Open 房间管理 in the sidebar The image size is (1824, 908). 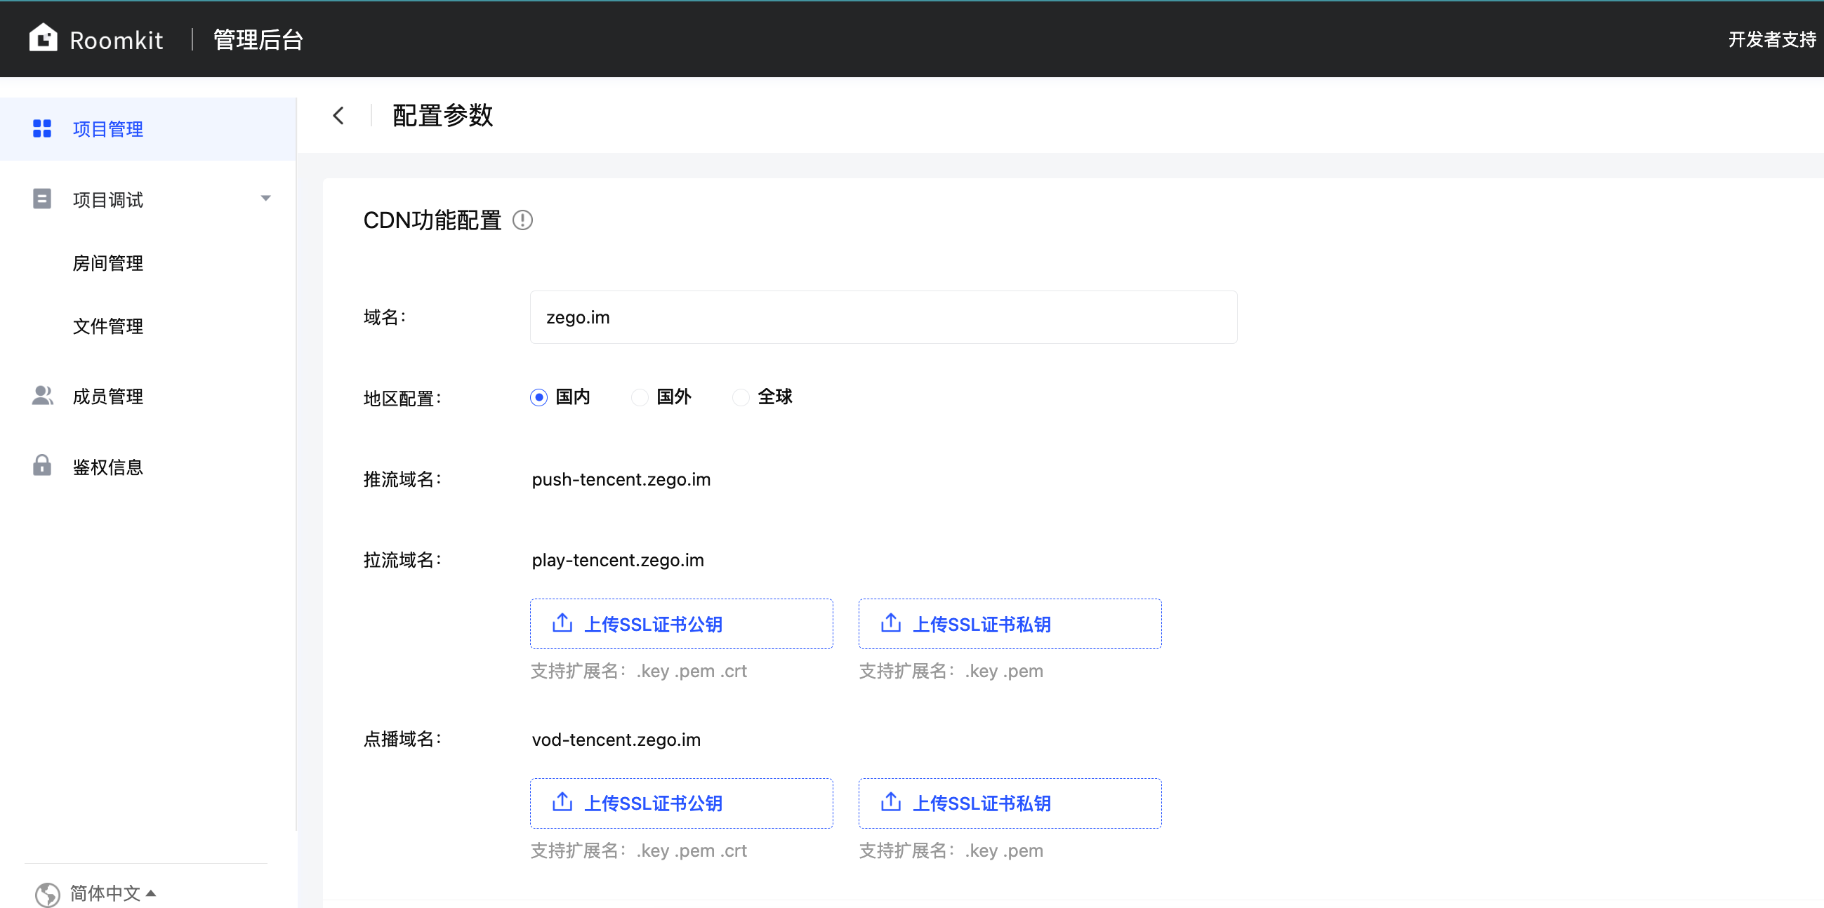[x=107, y=263]
